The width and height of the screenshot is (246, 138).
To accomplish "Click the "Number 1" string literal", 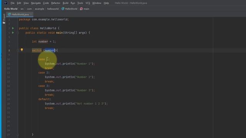I will [x=83, y=64].
